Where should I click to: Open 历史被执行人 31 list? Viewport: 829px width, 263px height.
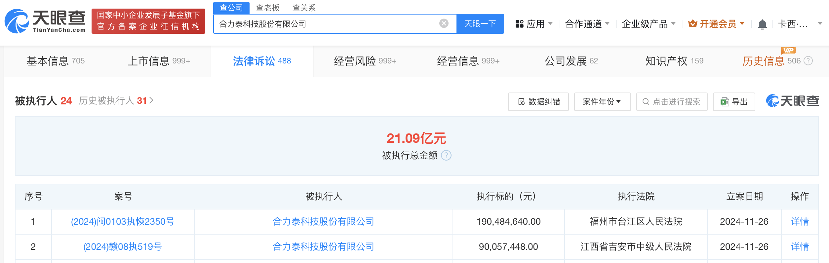click(116, 100)
